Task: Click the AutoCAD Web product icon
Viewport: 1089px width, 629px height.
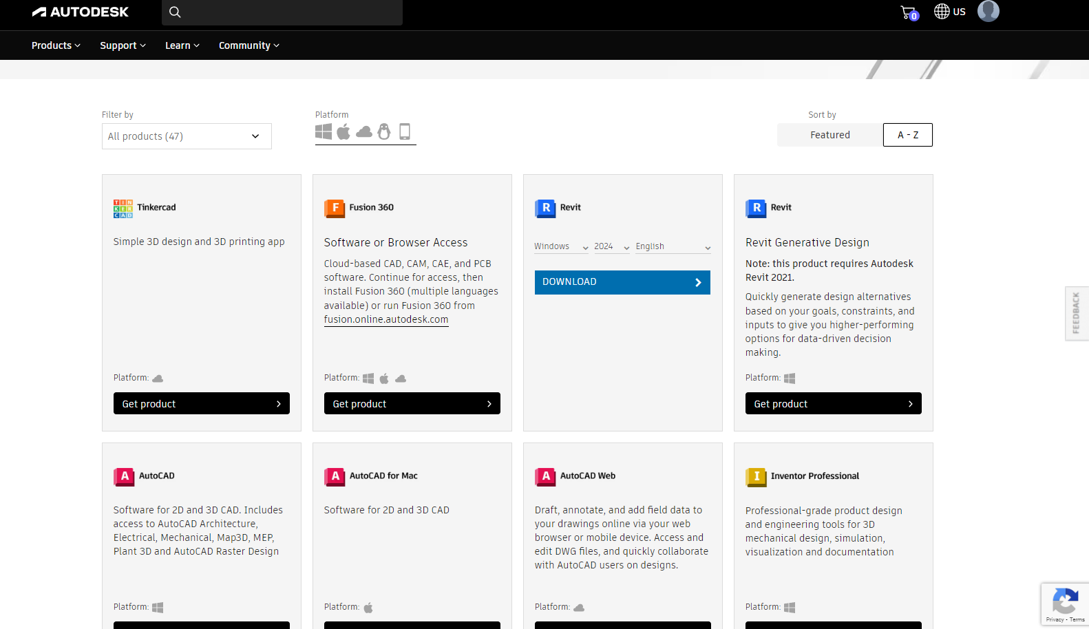Action: tap(545, 476)
